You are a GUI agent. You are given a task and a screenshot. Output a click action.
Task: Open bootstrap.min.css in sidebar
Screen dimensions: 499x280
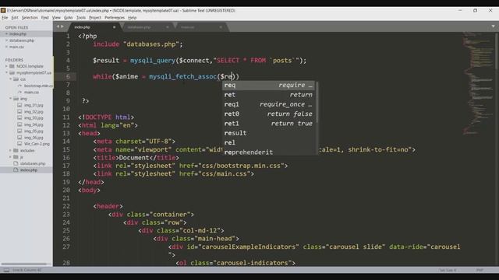(x=38, y=86)
